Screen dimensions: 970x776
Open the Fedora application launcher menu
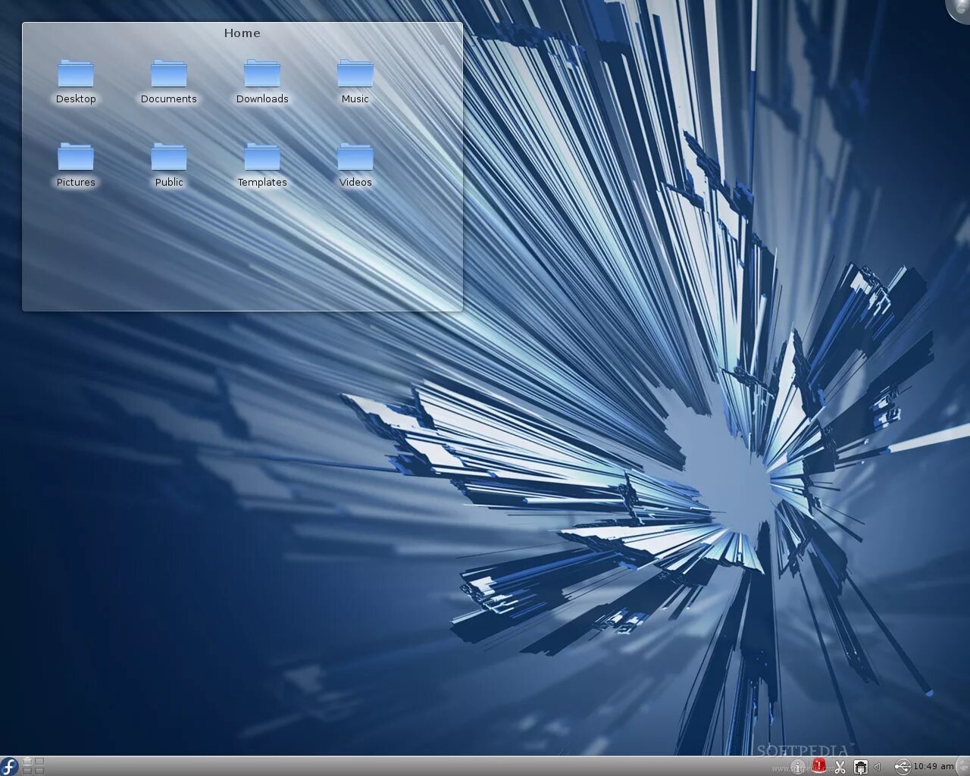tap(9, 766)
